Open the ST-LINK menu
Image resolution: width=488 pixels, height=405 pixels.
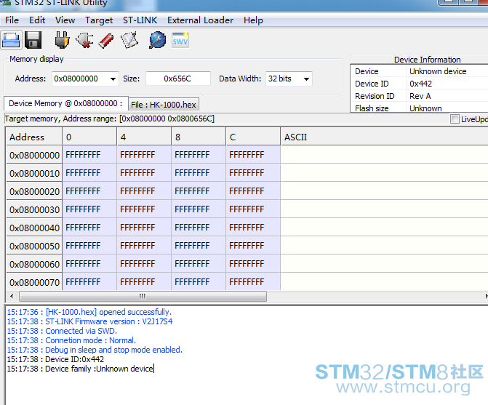(x=140, y=20)
